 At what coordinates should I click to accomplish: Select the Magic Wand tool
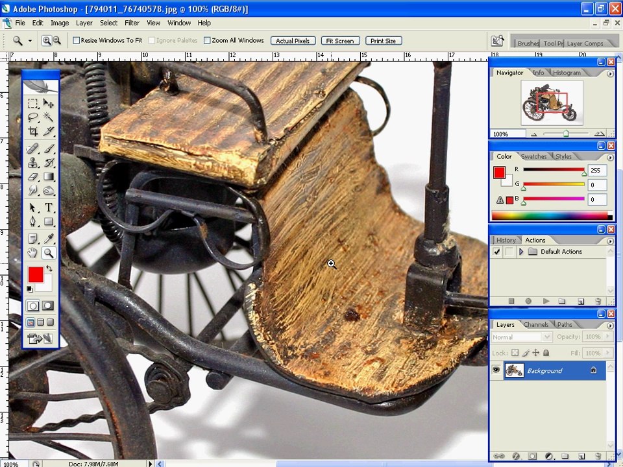click(x=49, y=117)
